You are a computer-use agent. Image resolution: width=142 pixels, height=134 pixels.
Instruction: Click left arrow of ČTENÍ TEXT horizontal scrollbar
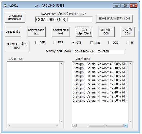(x=75, y=125)
